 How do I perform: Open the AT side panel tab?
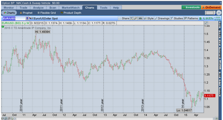(x=220, y=43)
